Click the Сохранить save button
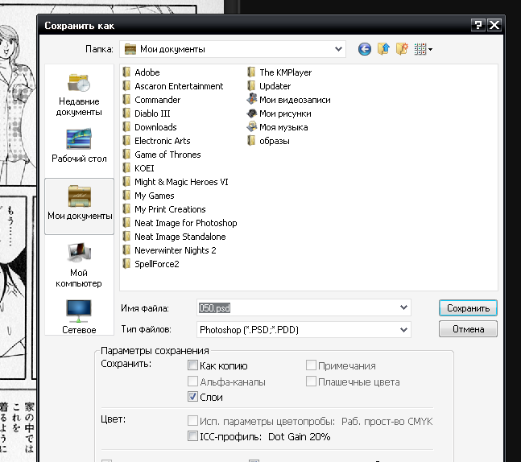Screen dimensions: 521x462 click(x=468, y=308)
